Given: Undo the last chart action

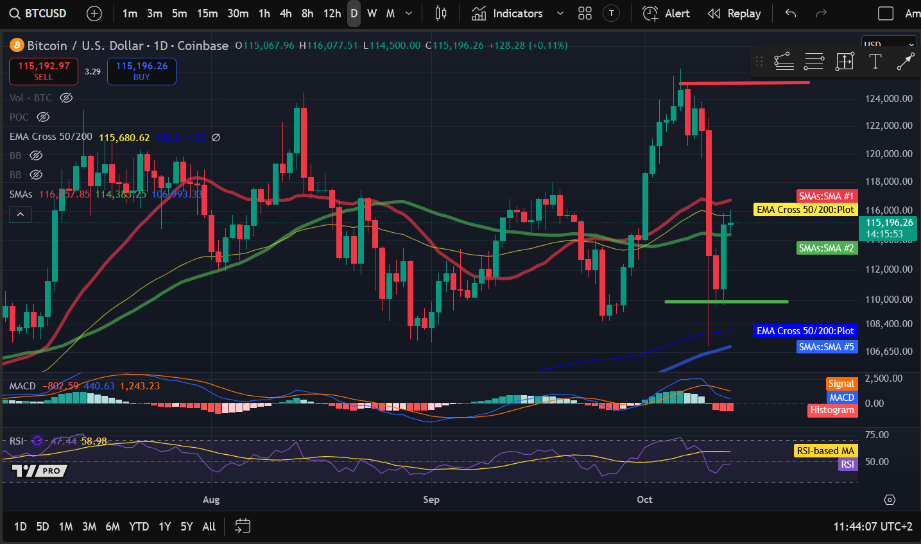Looking at the screenshot, I should 791,13.
